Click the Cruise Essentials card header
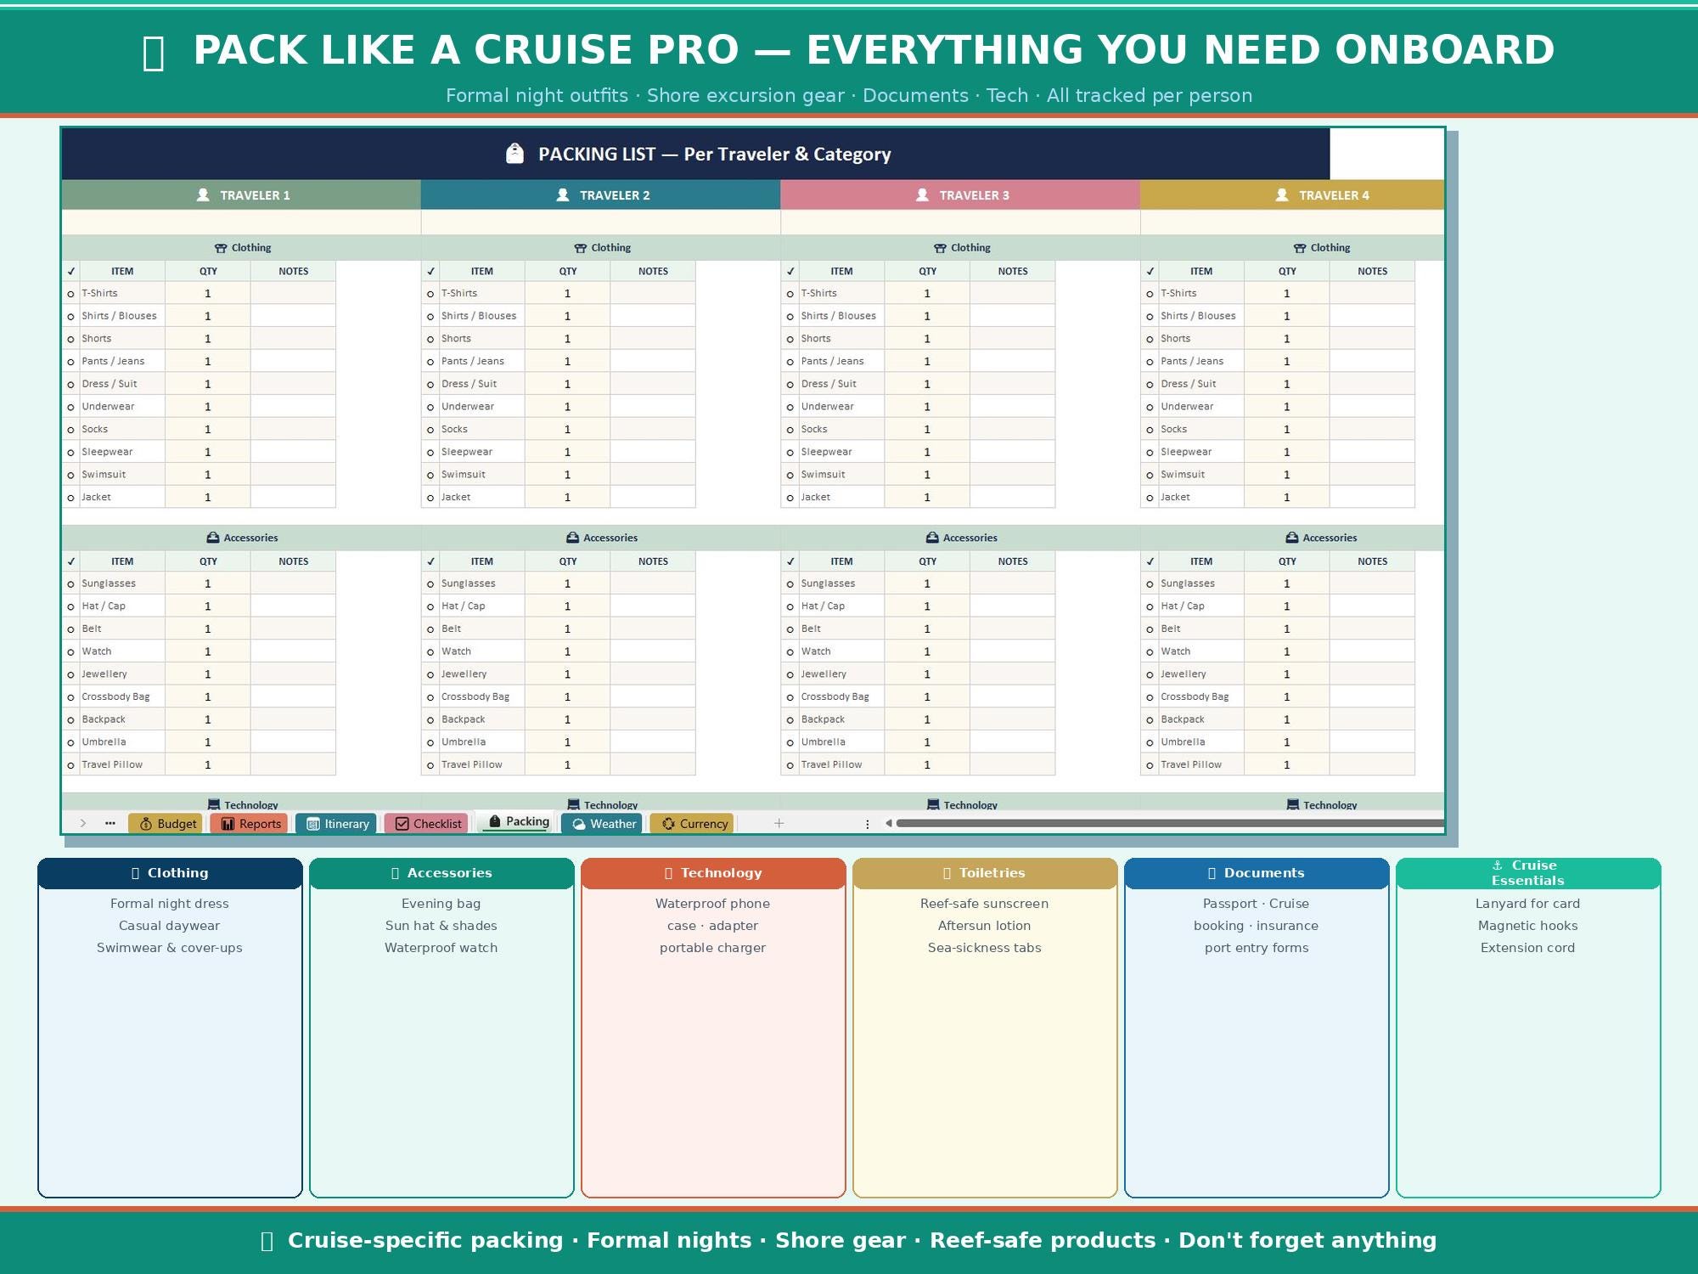Viewport: 1698px width, 1274px height. click(1528, 873)
